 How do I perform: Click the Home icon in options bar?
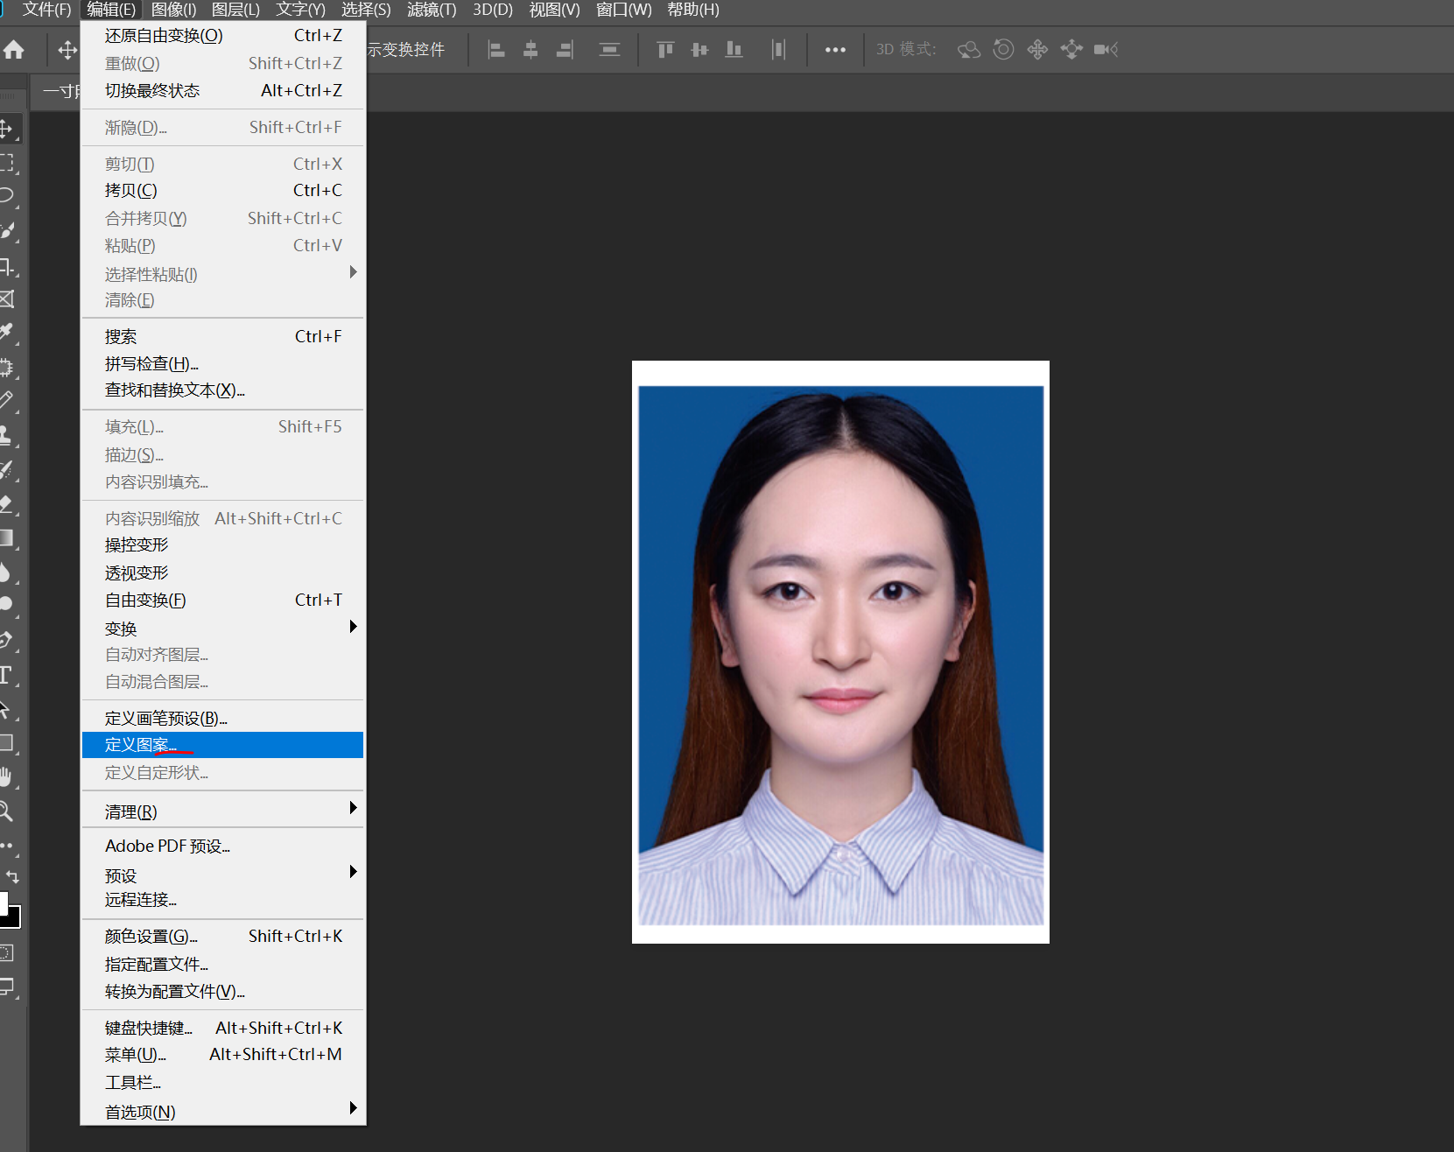point(14,50)
